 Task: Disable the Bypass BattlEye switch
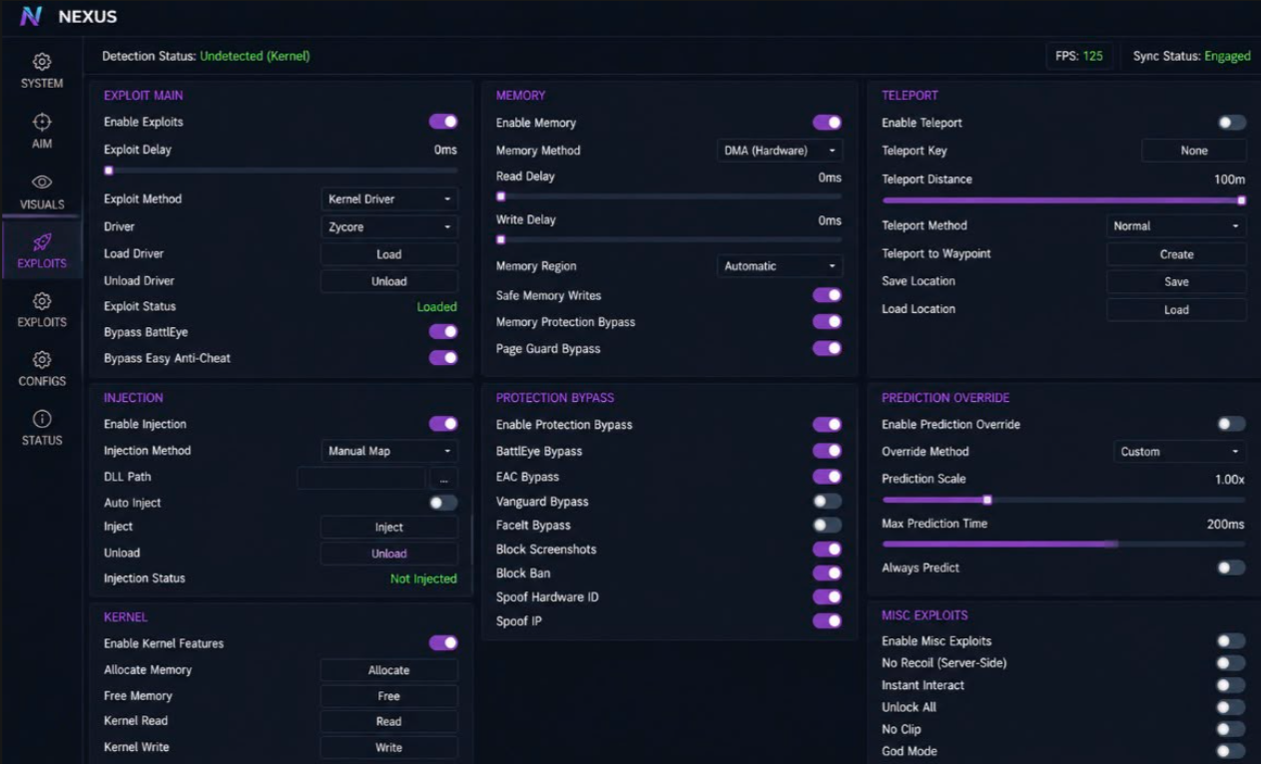tap(443, 331)
